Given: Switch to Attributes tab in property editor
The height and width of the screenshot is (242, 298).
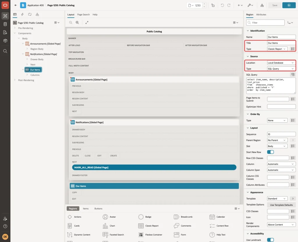Looking at the screenshot, I should pos(261,15).
